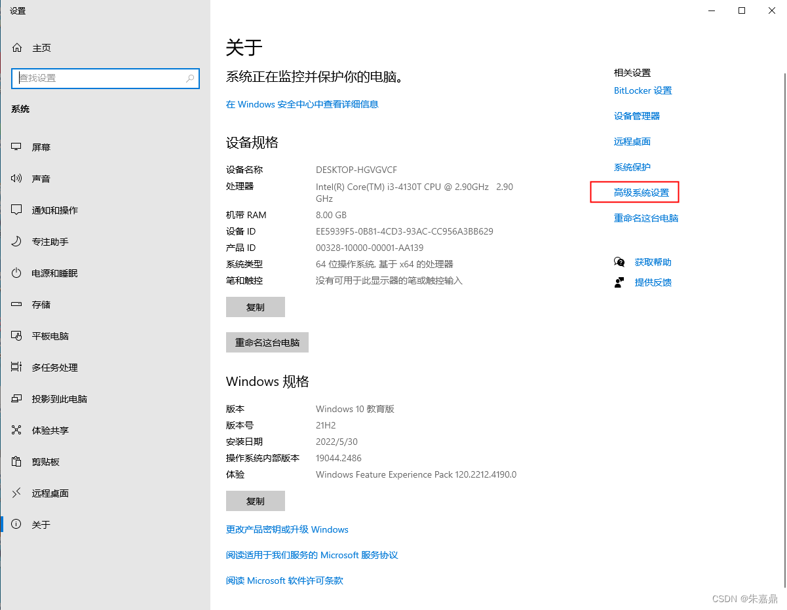Click the 提供反馈 feedback person icon

tap(619, 282)
